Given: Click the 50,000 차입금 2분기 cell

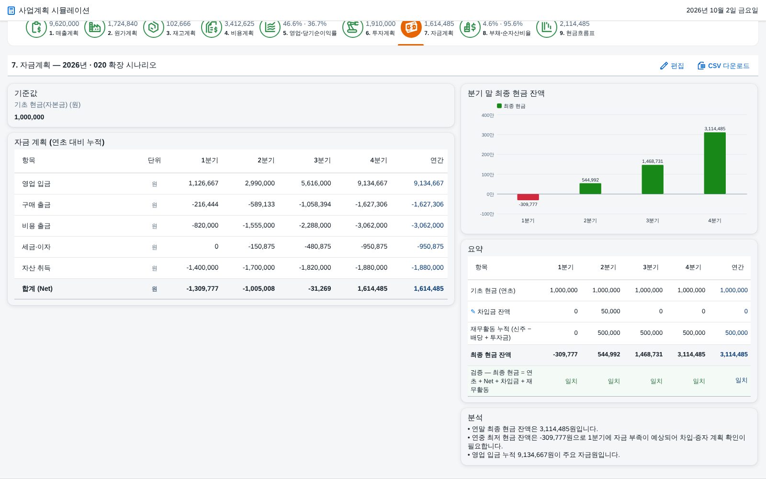Looking at the screenshot, I should 610,311.
